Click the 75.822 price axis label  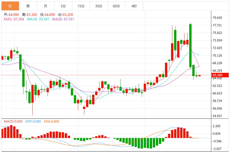[x=217, y=33]
